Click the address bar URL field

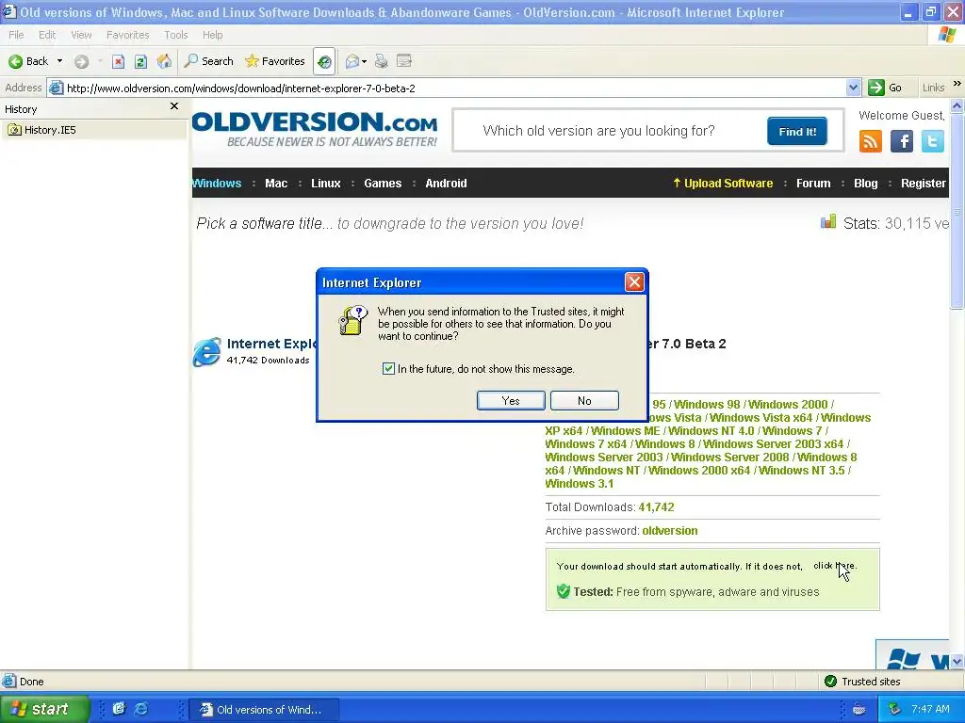click(x=452, y=88)
